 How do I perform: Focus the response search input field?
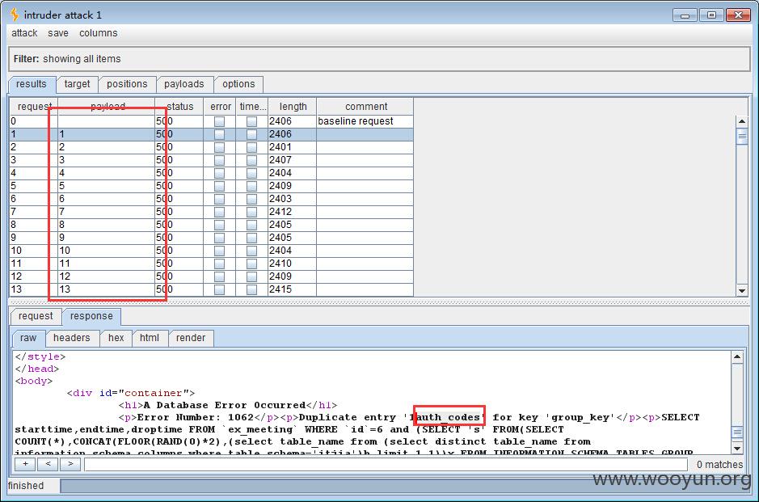tap(386, 464)
